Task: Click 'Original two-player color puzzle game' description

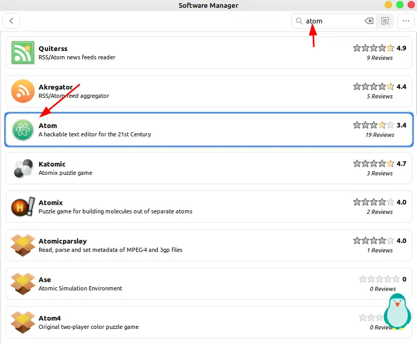Action: click(89, 327)
